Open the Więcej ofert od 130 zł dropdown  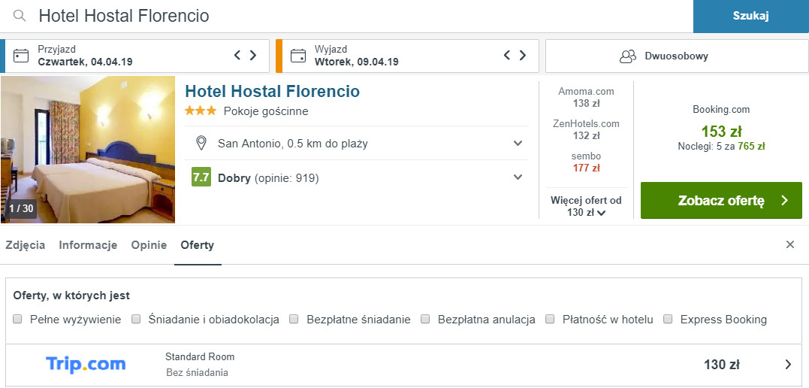pyautogui.click(x=586, y=207)
